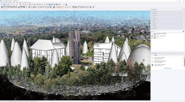Toggle eye icon of second Outliner child row
This screenshot has width=185, height=102.
[152, 36]
